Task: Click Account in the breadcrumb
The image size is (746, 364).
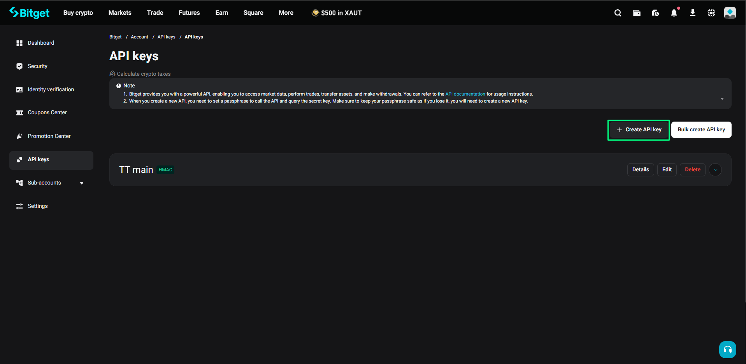Action: 139,37
